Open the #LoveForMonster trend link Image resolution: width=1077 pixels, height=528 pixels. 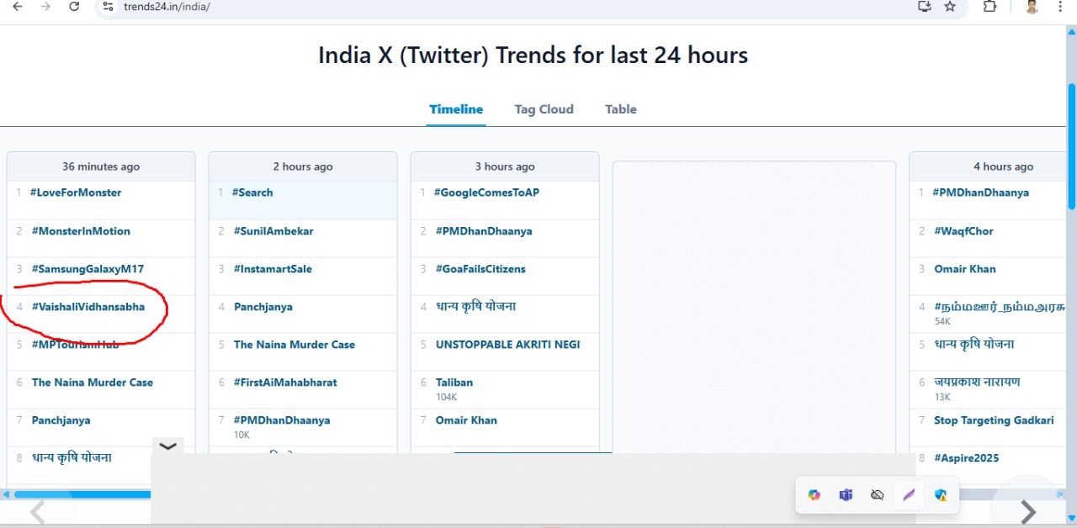click(76, 193)
